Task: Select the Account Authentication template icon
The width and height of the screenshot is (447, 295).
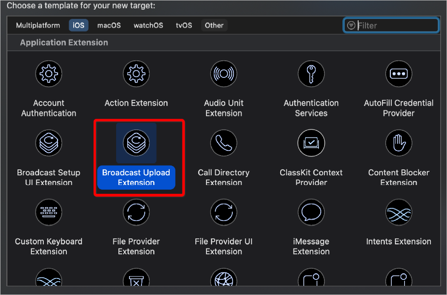Action: coord(49,74)
